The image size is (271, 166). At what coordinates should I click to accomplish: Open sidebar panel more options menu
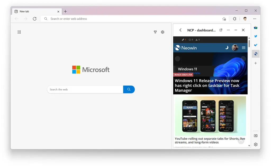coord(228,30)
